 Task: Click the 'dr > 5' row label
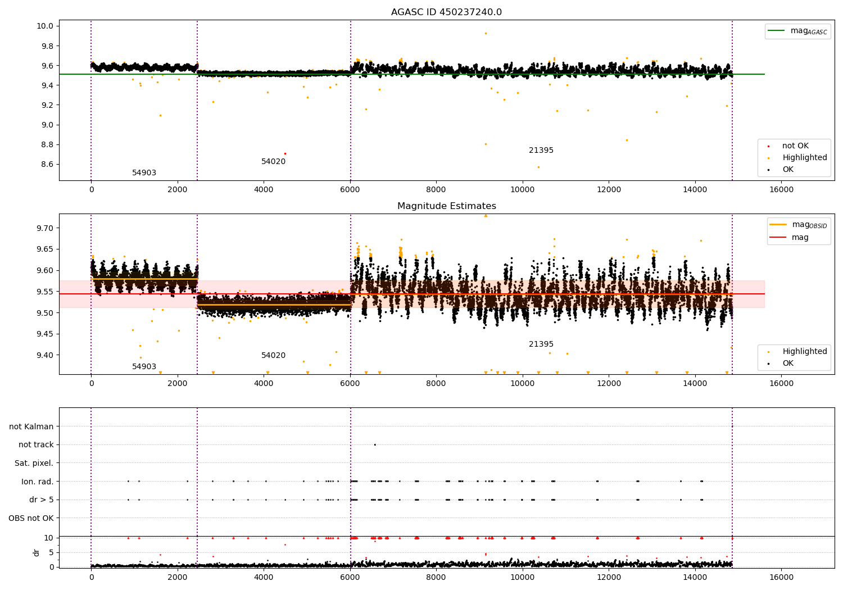click(42, 500)
